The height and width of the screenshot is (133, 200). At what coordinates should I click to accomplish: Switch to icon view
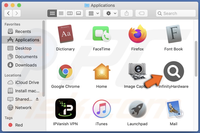click(52, 13)
